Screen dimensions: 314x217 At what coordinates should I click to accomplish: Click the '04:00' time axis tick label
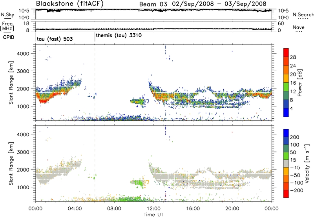pos(75,208)
